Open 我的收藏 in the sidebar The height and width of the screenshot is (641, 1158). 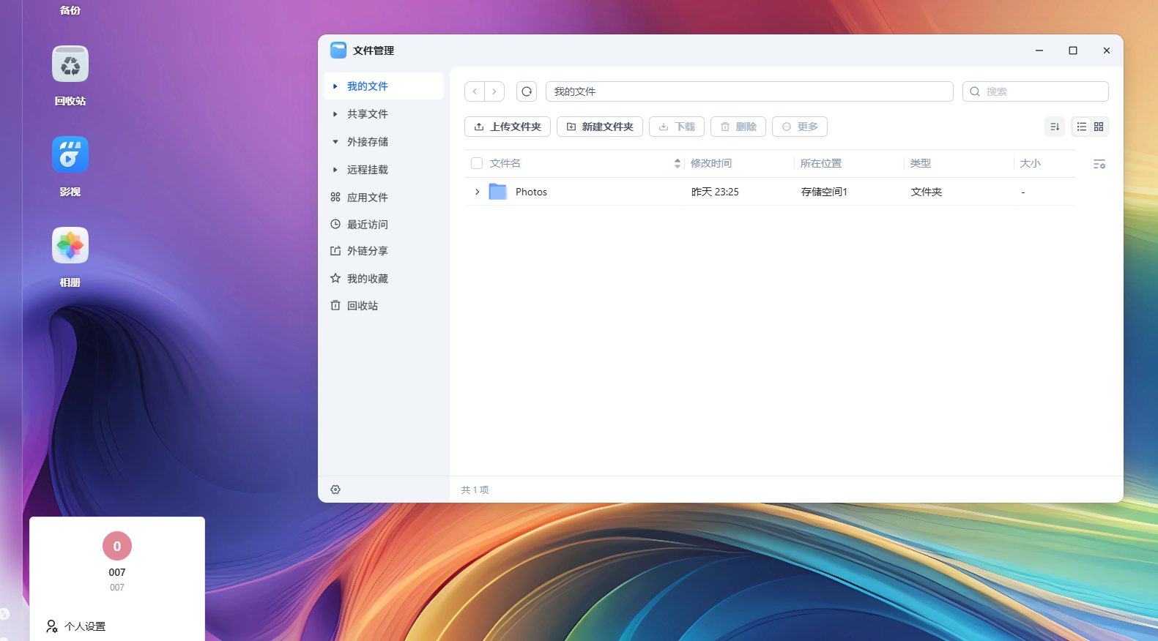point(367,279)
